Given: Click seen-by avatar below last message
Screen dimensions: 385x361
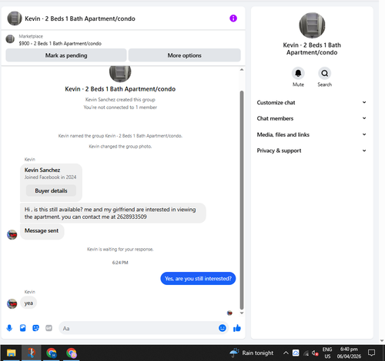Looking at the screenshot, I should 229,313.
